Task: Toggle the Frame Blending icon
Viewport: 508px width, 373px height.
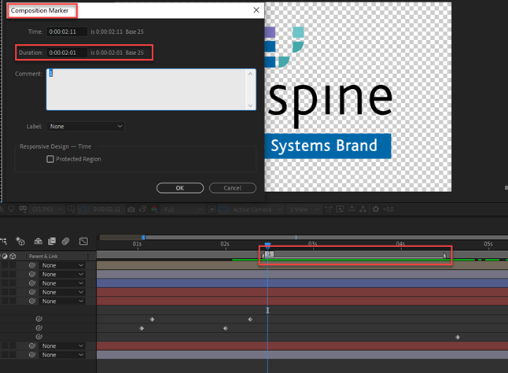Action: [x=52, y=242]
